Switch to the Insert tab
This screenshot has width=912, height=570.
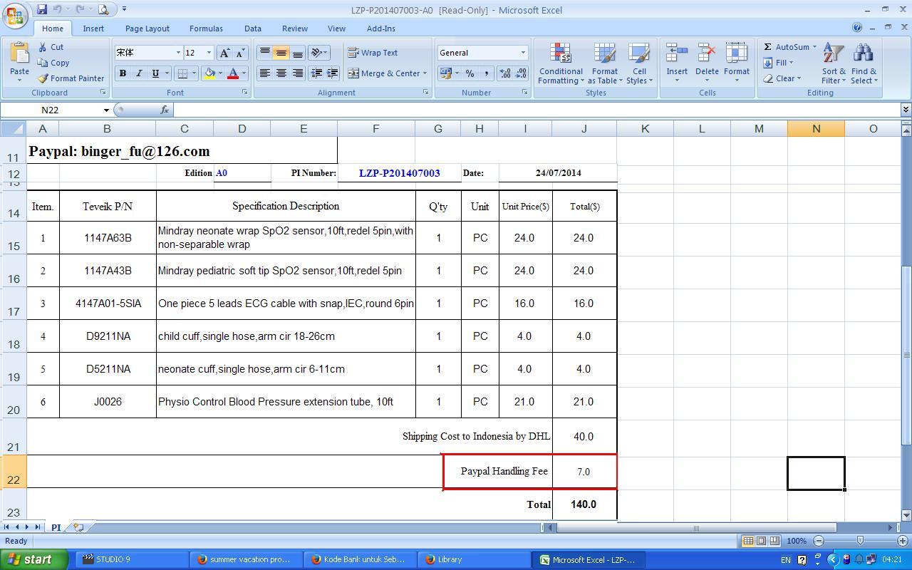coord(93,28)
